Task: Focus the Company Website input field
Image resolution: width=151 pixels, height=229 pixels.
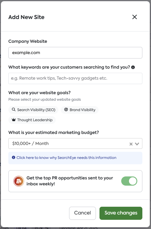Action: pyautogui.click(x=75, y=53)
